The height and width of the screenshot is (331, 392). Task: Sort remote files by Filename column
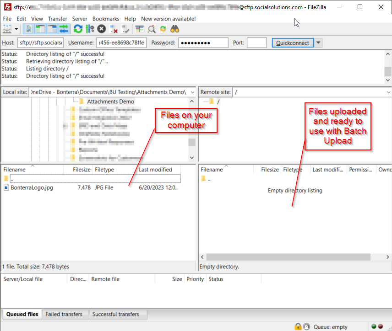[226, 170]
